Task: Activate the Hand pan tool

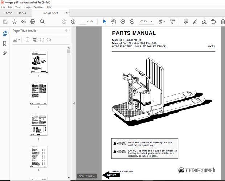Action: [x=114, y=22]
